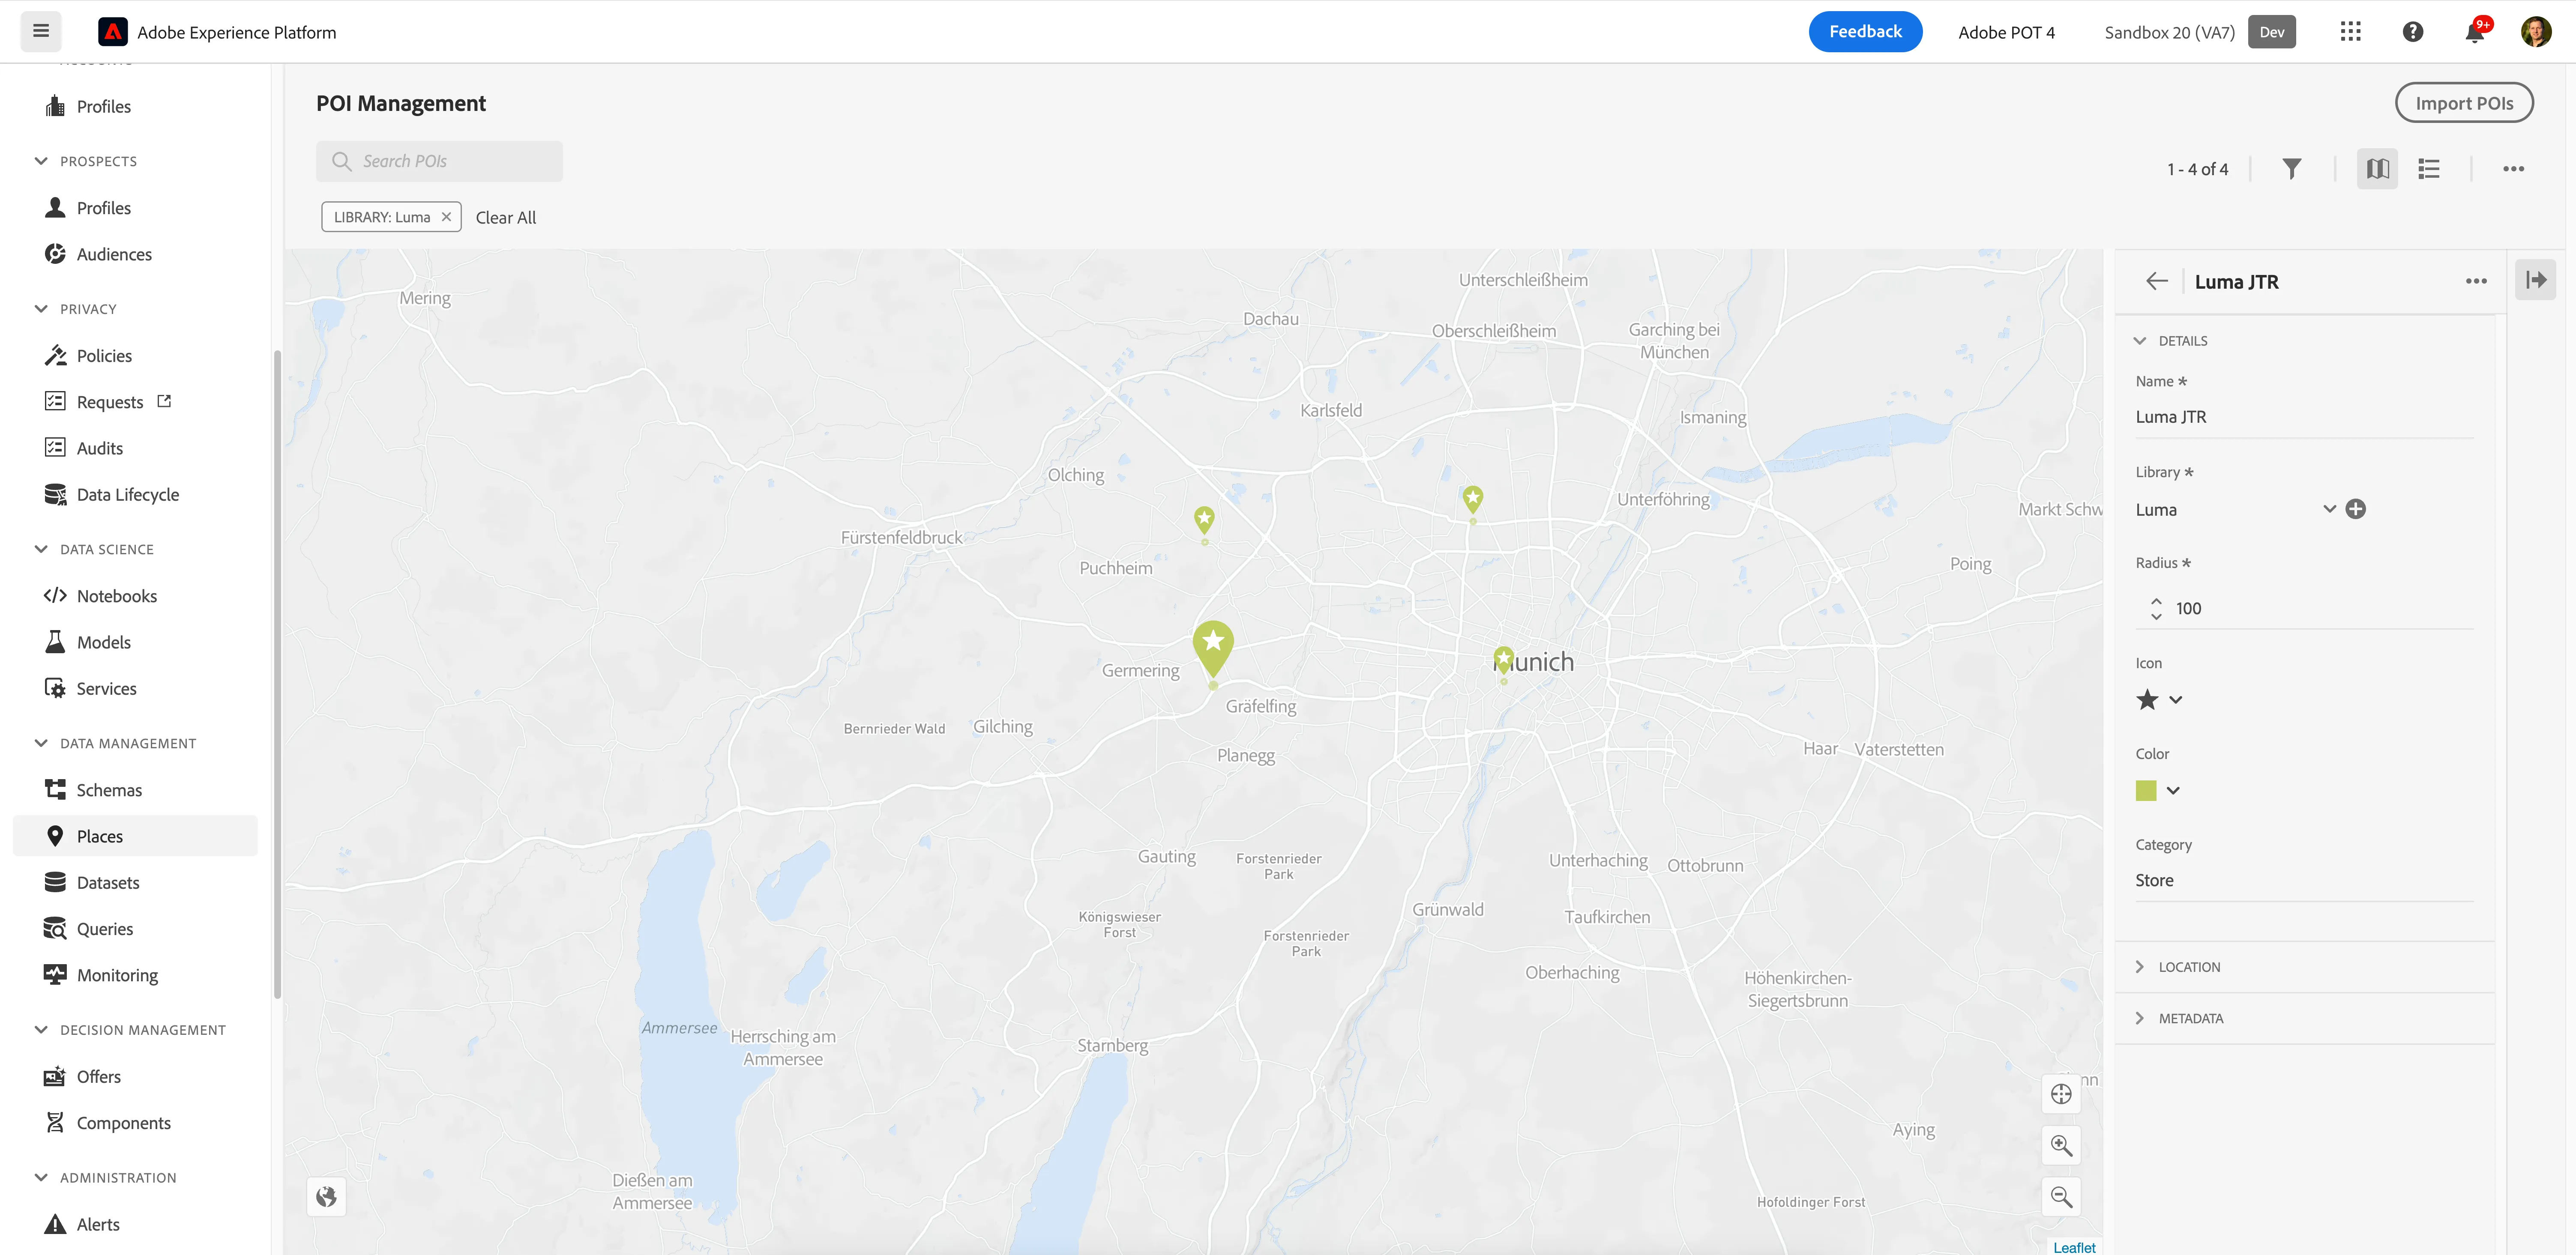Screen dimensions: 2576x1255
Task: Open the Library dropdown showing Luma
Action: [2235, 509]
